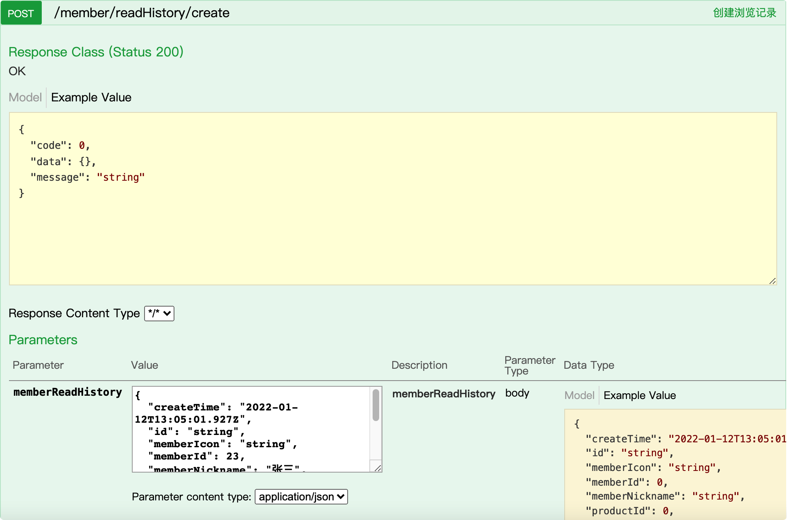Click the Data Type column header
This screenshot has width=787, height=520.
pyautogui.click(x=589, y=365)
